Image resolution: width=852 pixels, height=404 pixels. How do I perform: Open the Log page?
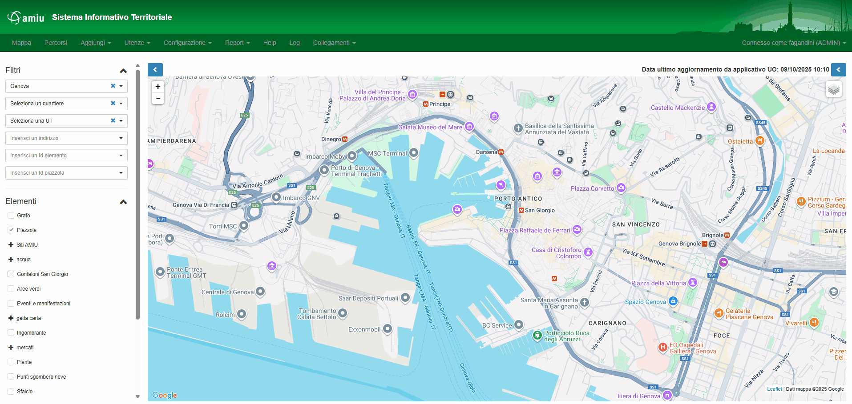point(295,43)
